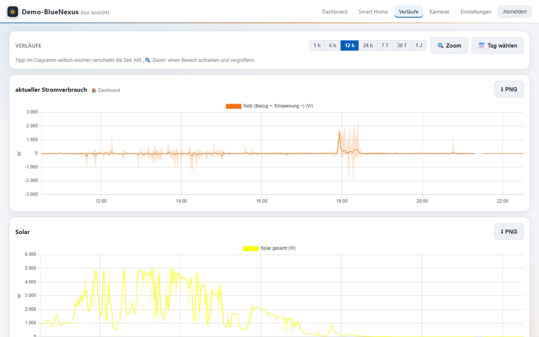The width and height of the screenshot is (539, 337).
Task: Click the house icon beside Dashboard label
Action: coord(94,90)
